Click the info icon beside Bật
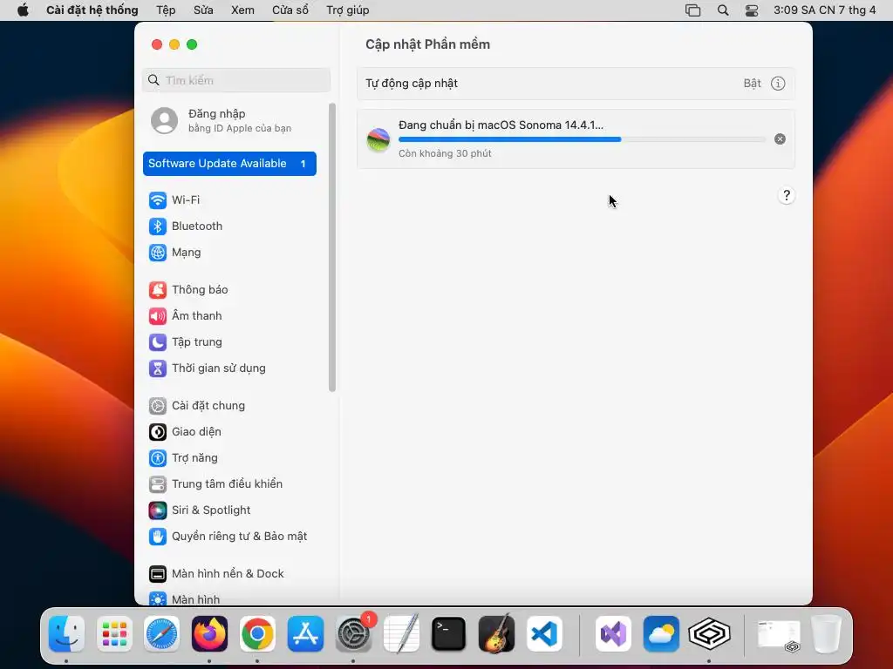 [778, 84]
